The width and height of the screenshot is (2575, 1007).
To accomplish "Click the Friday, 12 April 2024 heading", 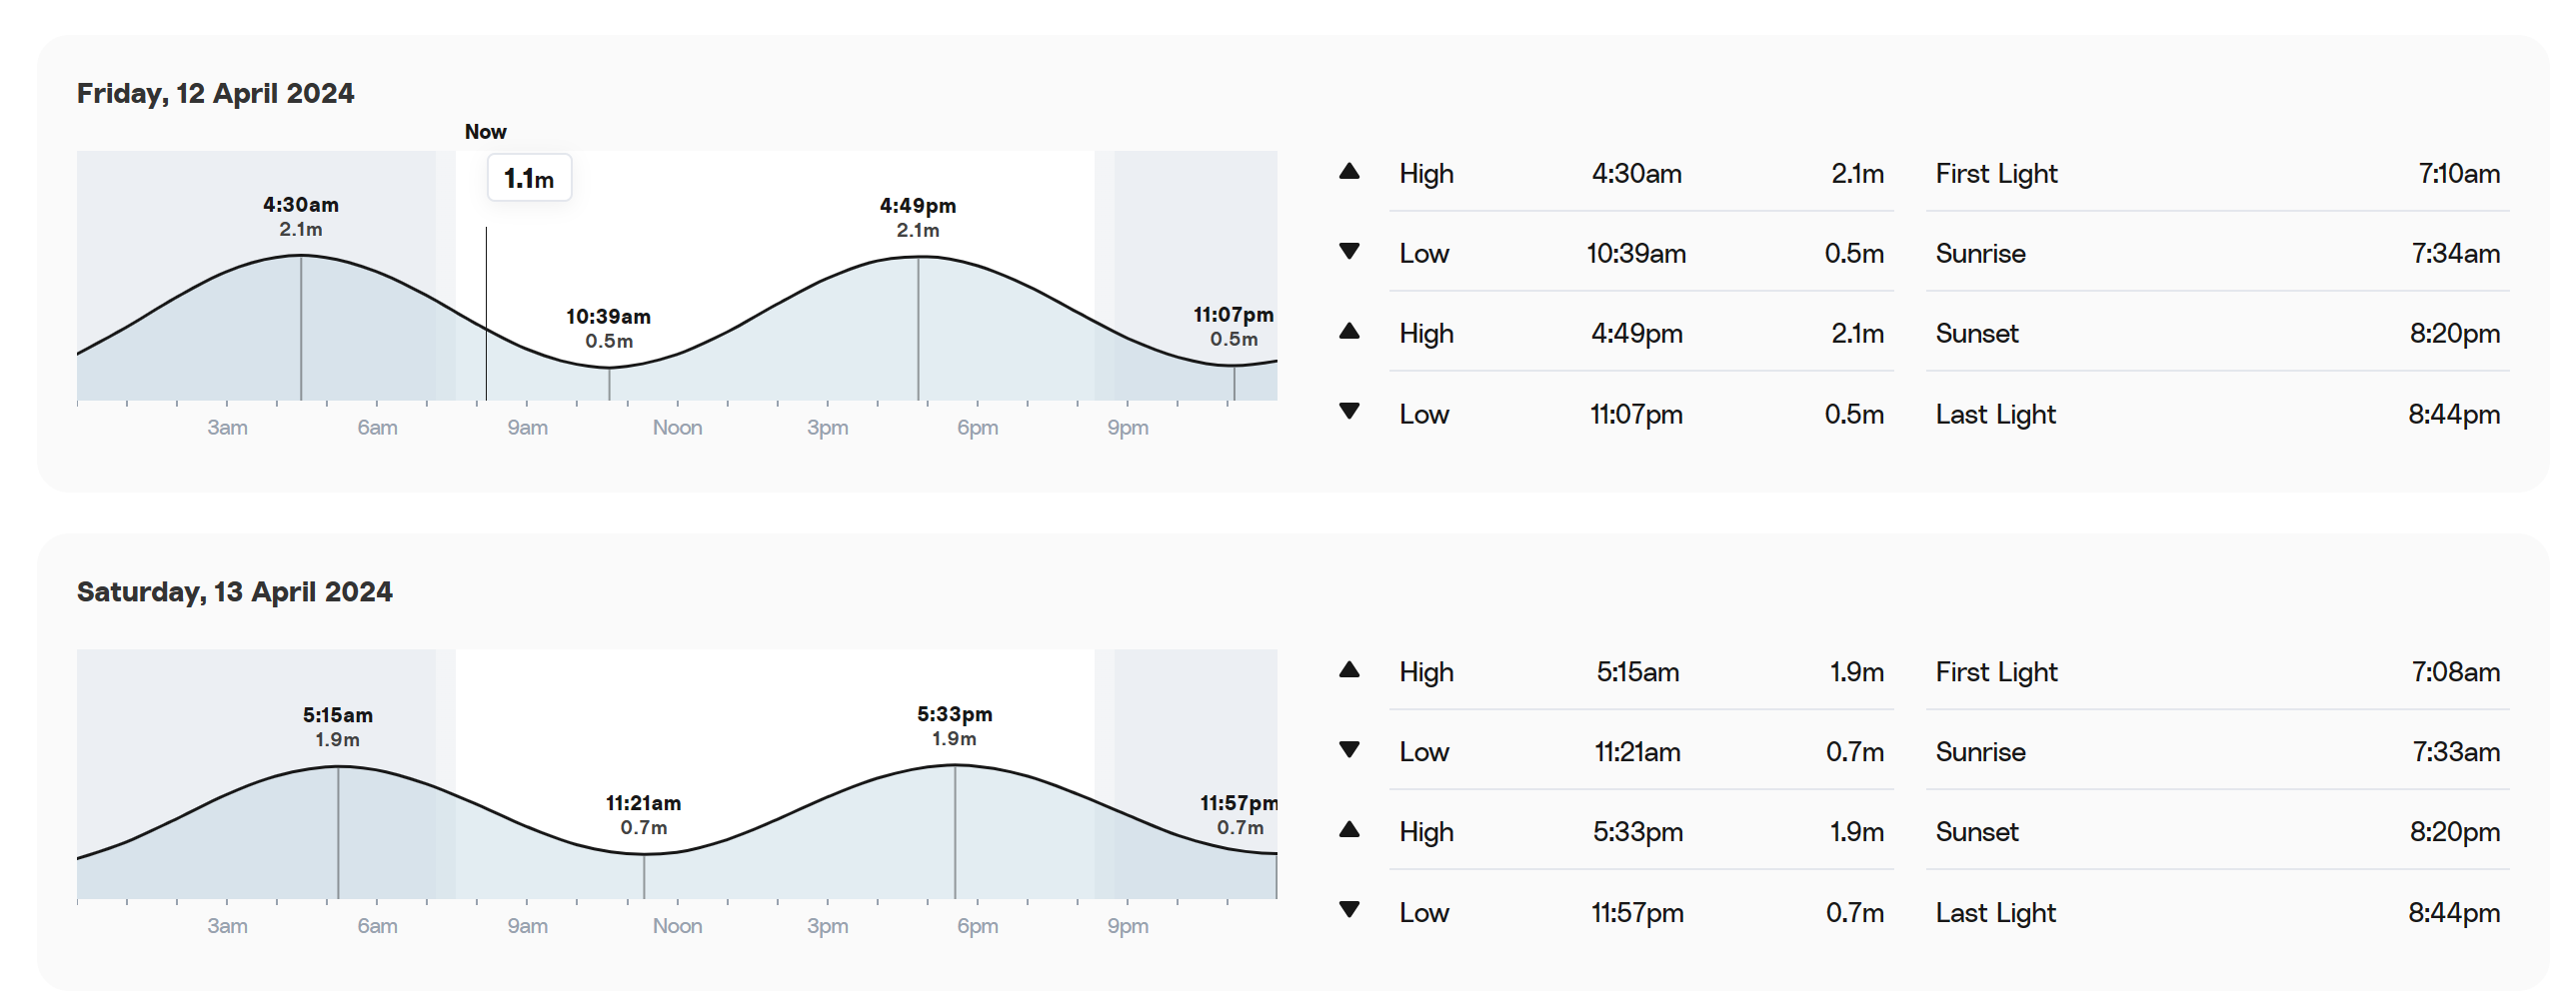I will [x=216, y=94].
